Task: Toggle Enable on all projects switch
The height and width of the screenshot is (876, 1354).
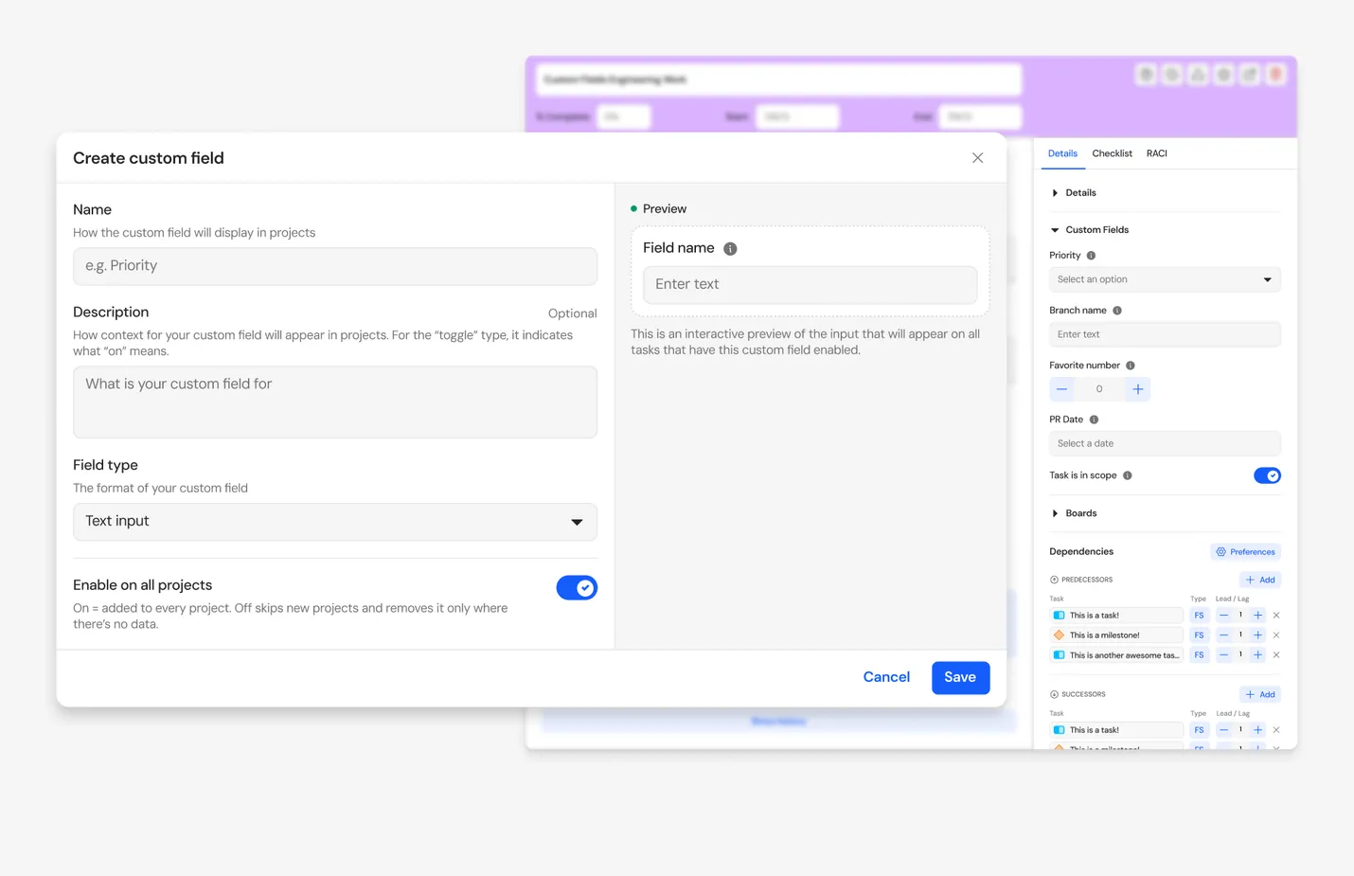Action: [x=577, y=588]
